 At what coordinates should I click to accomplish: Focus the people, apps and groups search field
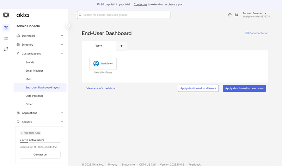pyautogui.click(x=124, y=15)
